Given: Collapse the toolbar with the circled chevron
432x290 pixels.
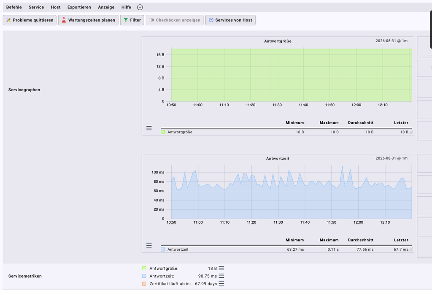Looking at the screenshot, I should (x=140, y=7).
